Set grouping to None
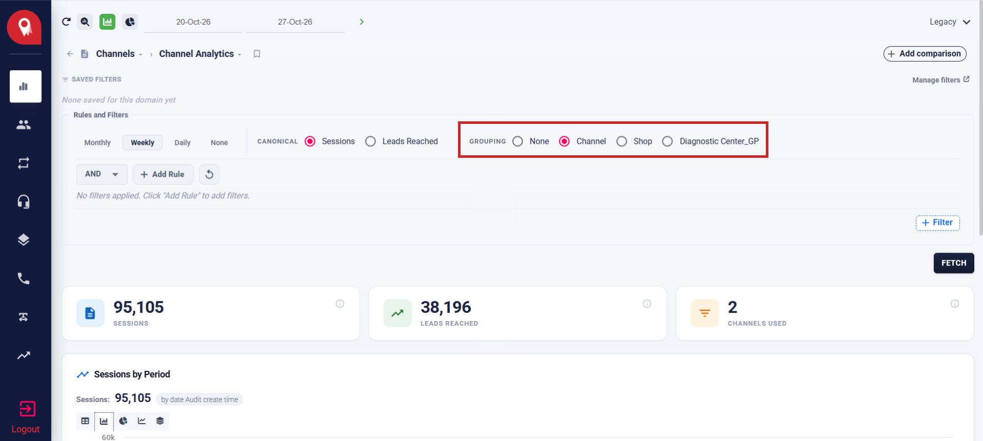Screen dimensions: 983x441 (518, 141)
